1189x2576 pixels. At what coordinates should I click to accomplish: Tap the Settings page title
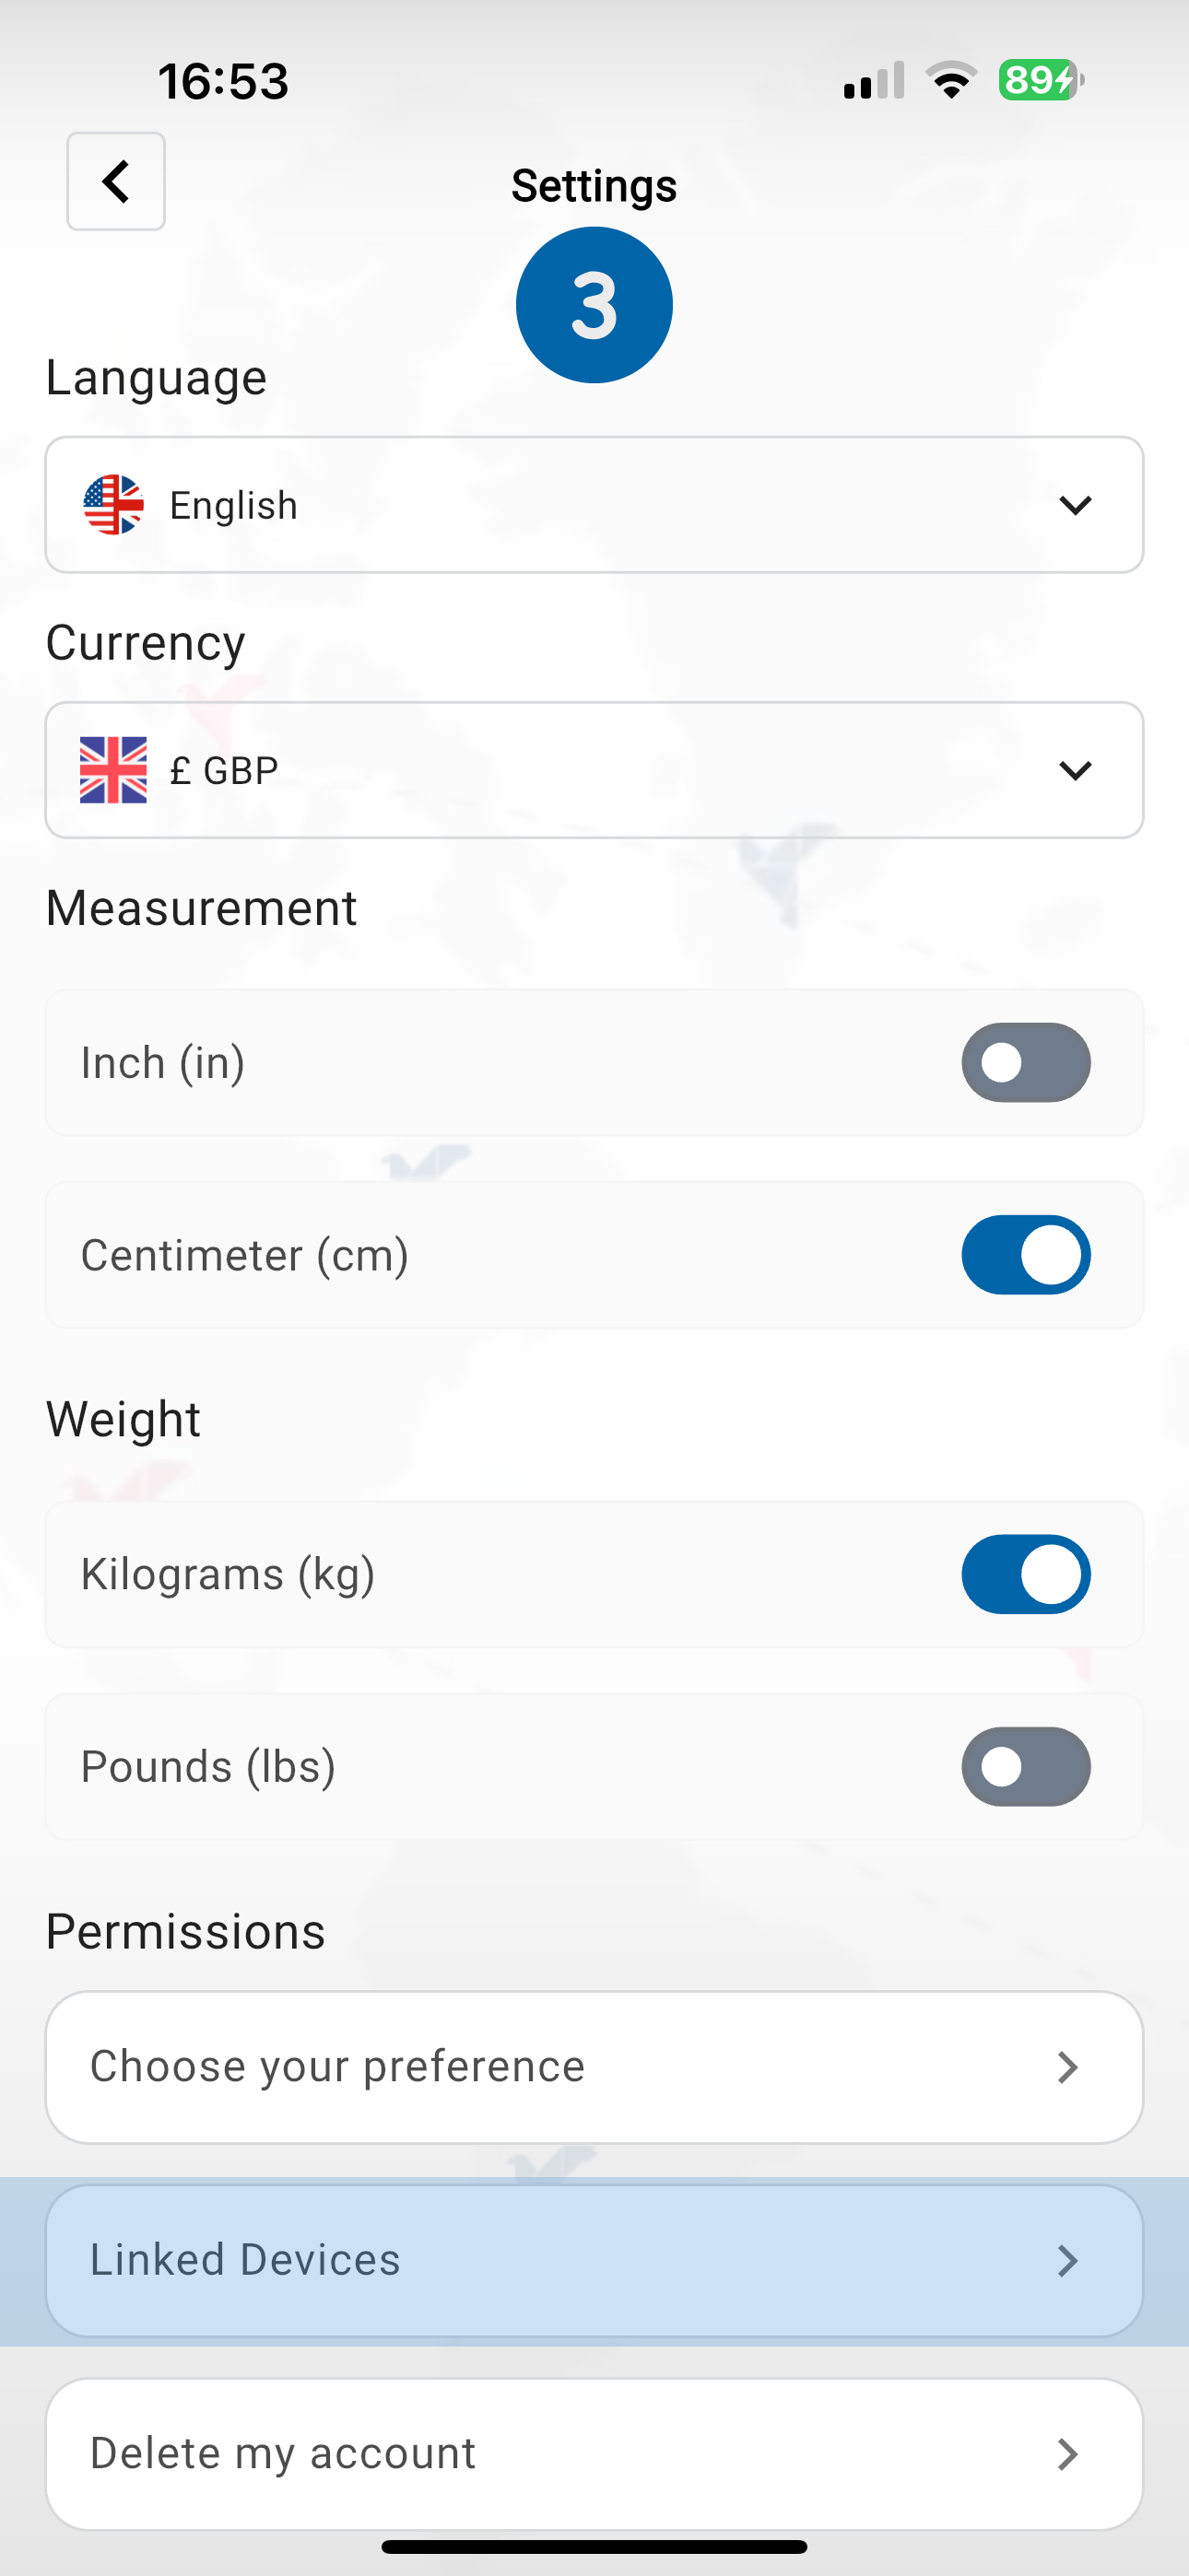pos(594,186)
